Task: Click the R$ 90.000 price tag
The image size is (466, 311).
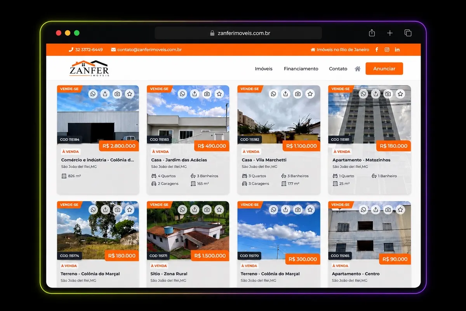Action: (395, 259)
